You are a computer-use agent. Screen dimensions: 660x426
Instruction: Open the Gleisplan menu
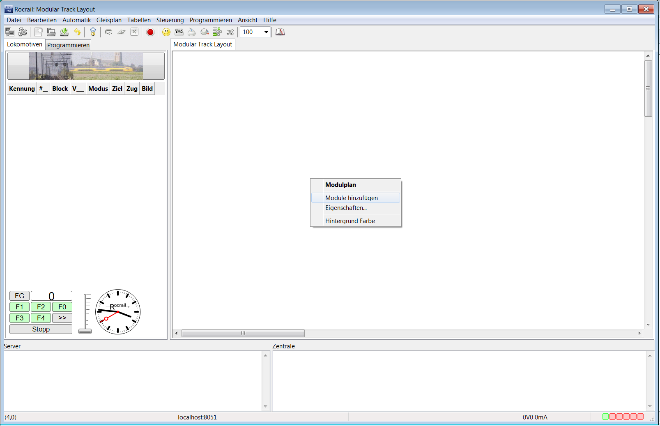click(109, 20)
